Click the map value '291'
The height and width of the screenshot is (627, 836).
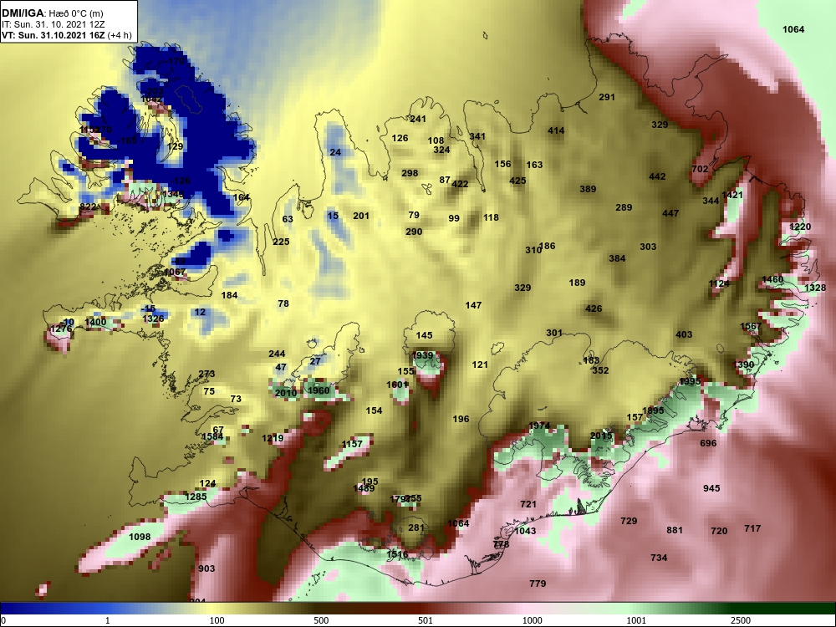pyautogui.click(x=607, y=97)
